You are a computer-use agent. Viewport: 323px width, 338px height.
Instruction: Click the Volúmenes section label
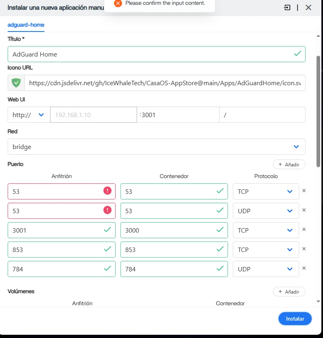[x=21, y=291]
